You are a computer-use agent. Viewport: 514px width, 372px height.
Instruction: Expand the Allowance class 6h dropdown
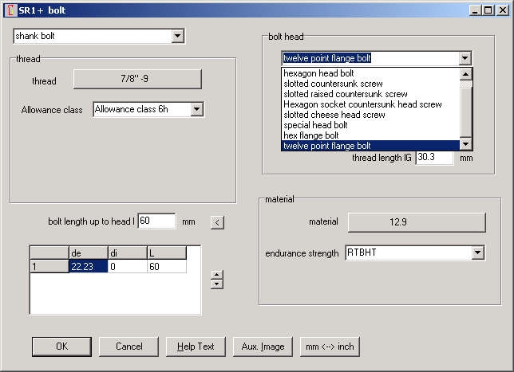(197, 109)
